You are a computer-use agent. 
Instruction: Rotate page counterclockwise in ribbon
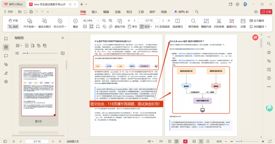point(104,27)
